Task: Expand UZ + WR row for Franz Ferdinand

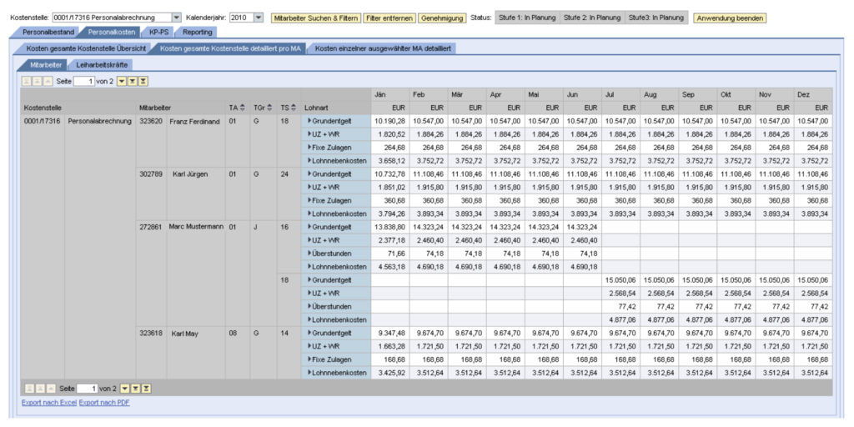Action: click(x=309, y=134)
